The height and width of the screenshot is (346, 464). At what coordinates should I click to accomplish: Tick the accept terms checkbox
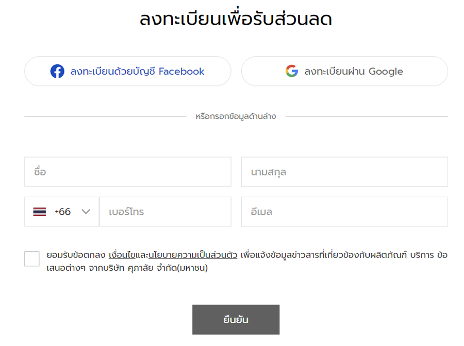click(32, 259)
